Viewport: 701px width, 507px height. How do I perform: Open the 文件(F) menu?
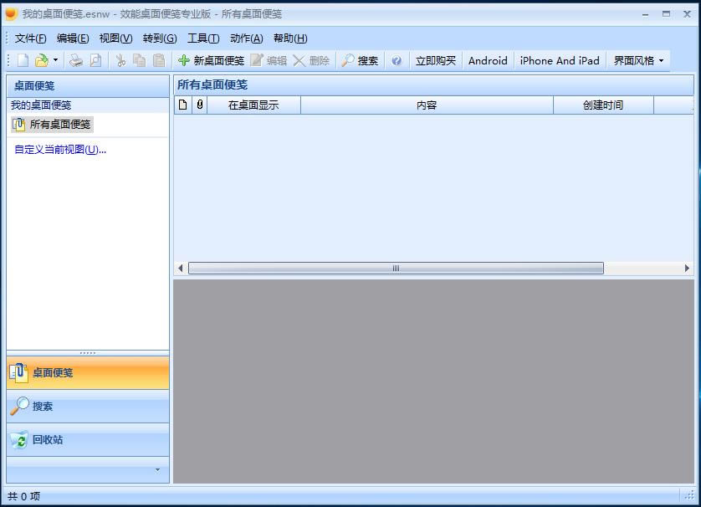point(30,38)
